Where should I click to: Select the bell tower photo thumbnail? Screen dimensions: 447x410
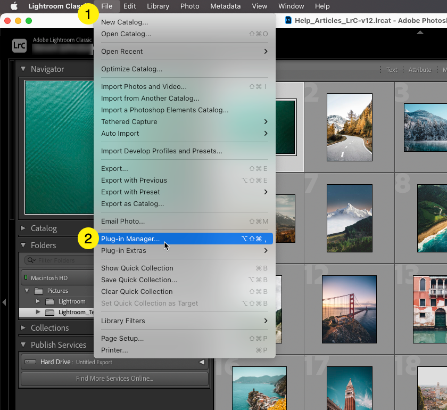click(x=350, y=388)
